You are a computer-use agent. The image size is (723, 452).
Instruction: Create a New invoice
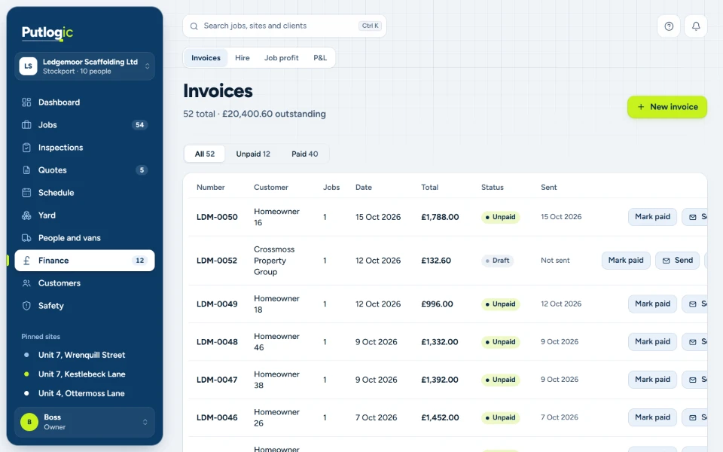click(x=667, y=107)
